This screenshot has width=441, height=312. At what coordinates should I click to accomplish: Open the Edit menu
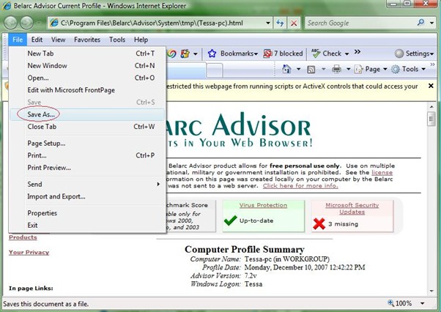pos(37,40)
